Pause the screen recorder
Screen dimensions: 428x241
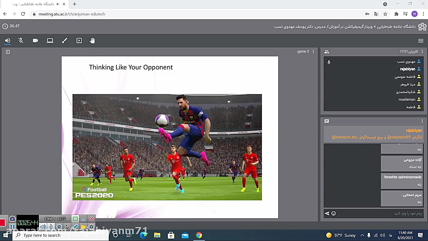pyautogui.click(x=12, y=227)
